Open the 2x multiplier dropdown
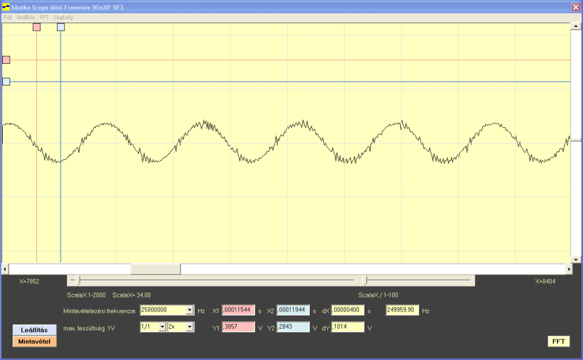 [x=190, y=327]
